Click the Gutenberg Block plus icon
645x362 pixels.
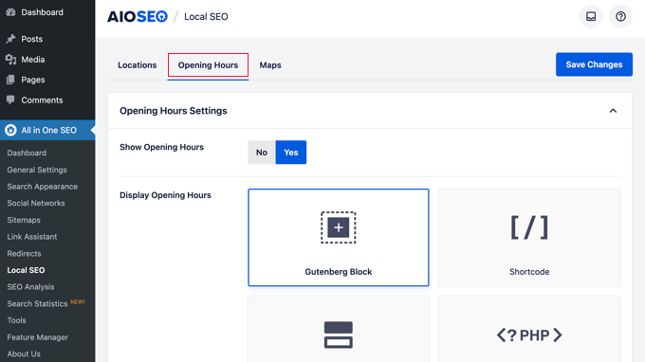coord(338,227)
